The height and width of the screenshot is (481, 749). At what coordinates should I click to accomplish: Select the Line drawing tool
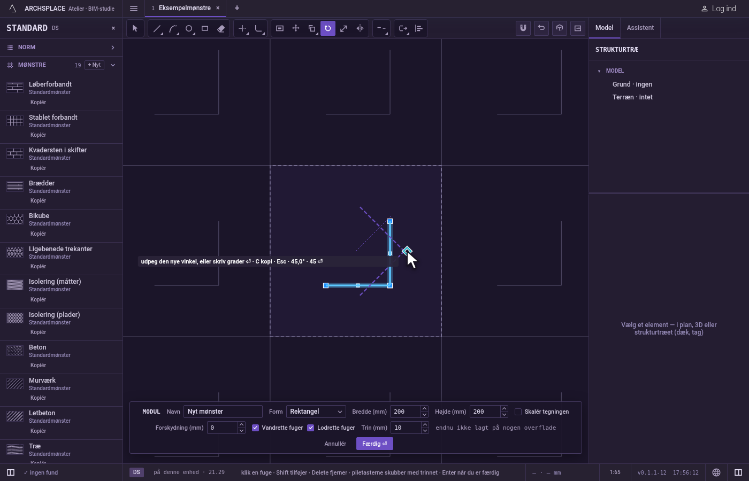[x=157, y=28]
